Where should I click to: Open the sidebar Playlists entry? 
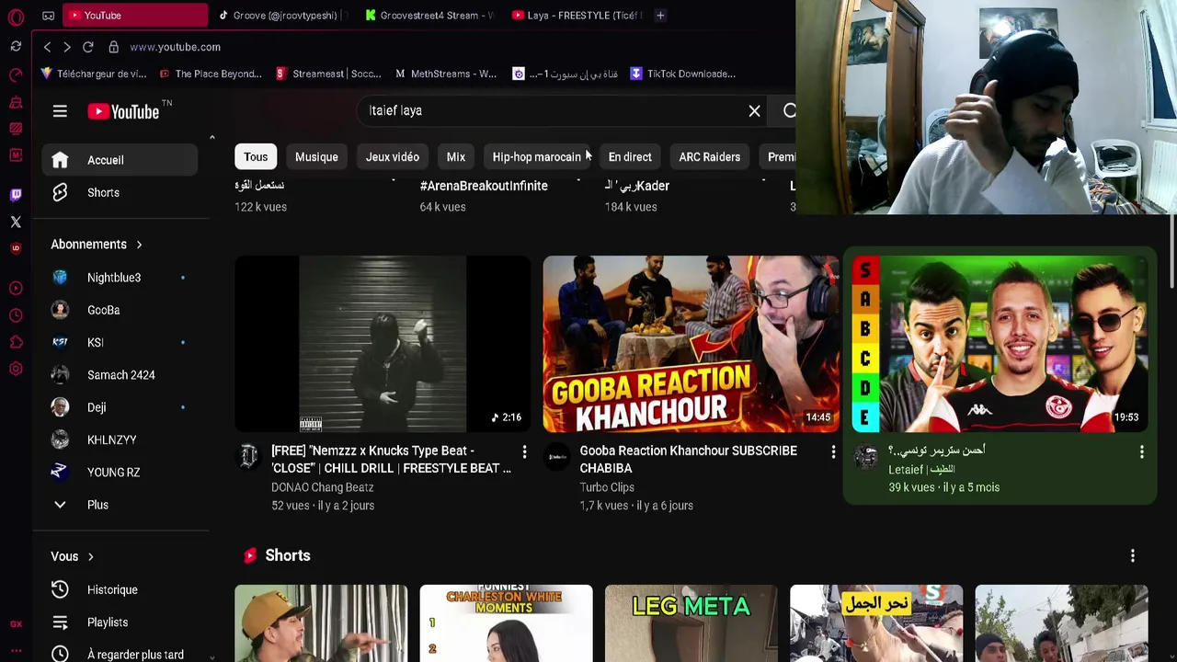point(120,622)
